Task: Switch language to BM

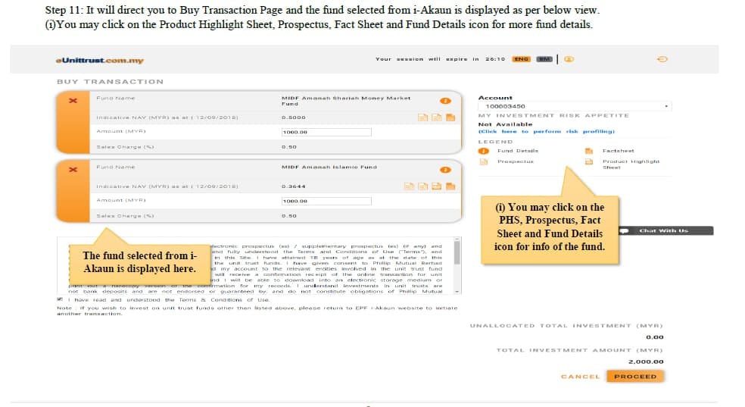Action: tap(544, 59)
